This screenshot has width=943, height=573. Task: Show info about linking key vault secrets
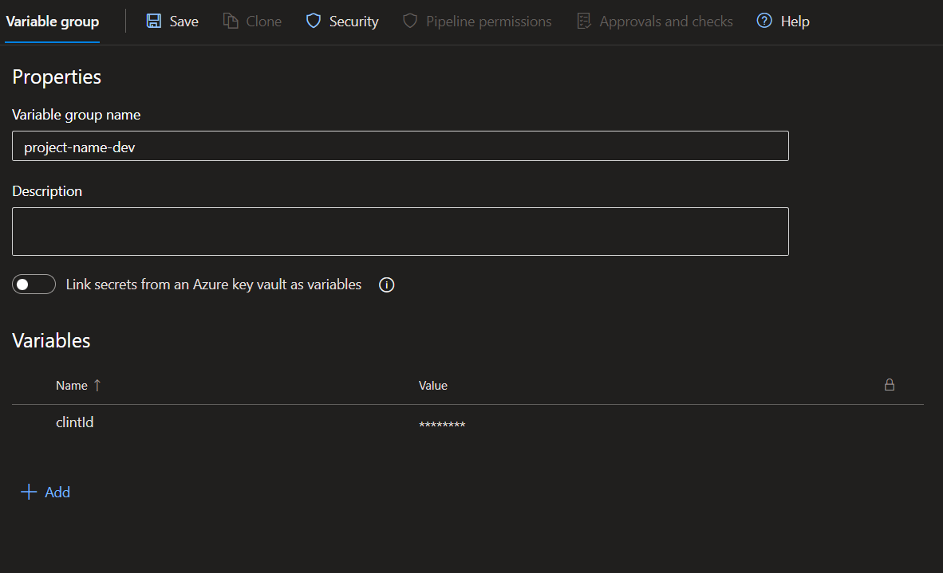coord(387,285)
